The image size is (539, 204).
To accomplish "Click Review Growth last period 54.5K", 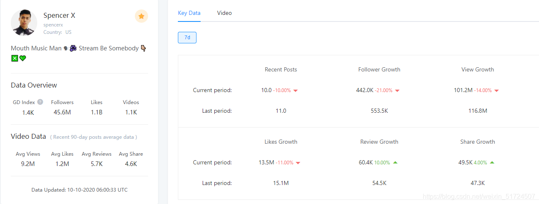I will point(379,183).
